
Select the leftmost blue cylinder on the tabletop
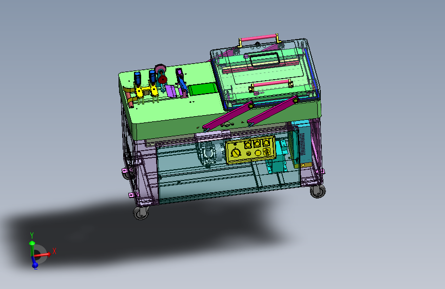pyautogui.click(x=138, y=78)
